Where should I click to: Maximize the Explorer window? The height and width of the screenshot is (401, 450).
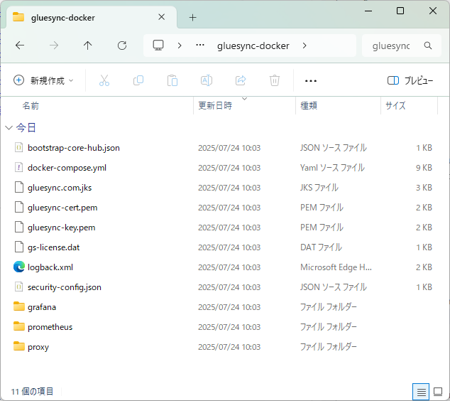(400, 11)
